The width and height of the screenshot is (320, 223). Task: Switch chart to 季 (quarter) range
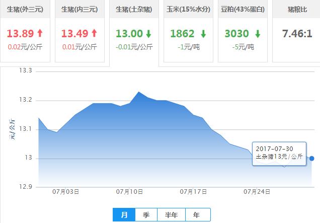point(146,215)
